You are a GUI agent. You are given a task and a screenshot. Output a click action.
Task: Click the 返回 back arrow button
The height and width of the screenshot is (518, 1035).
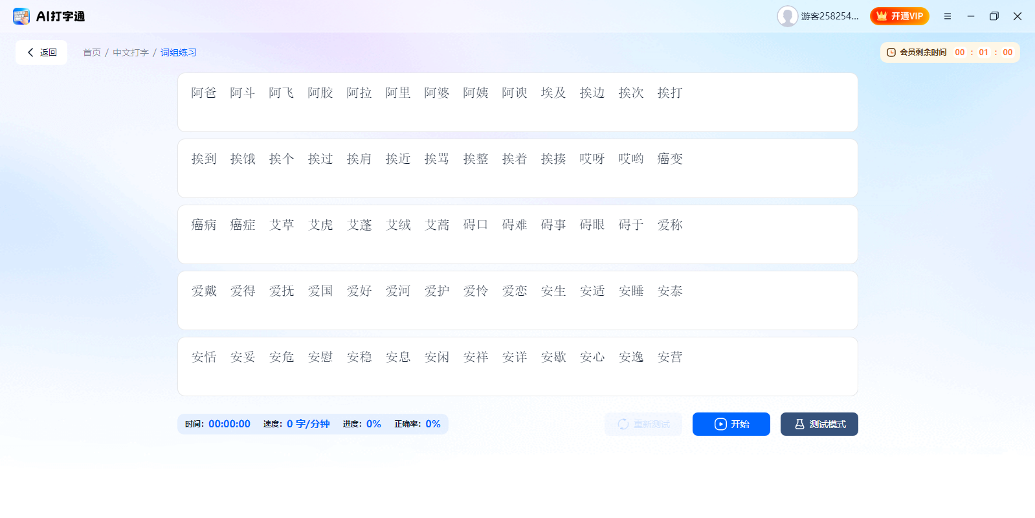point(41,52)
